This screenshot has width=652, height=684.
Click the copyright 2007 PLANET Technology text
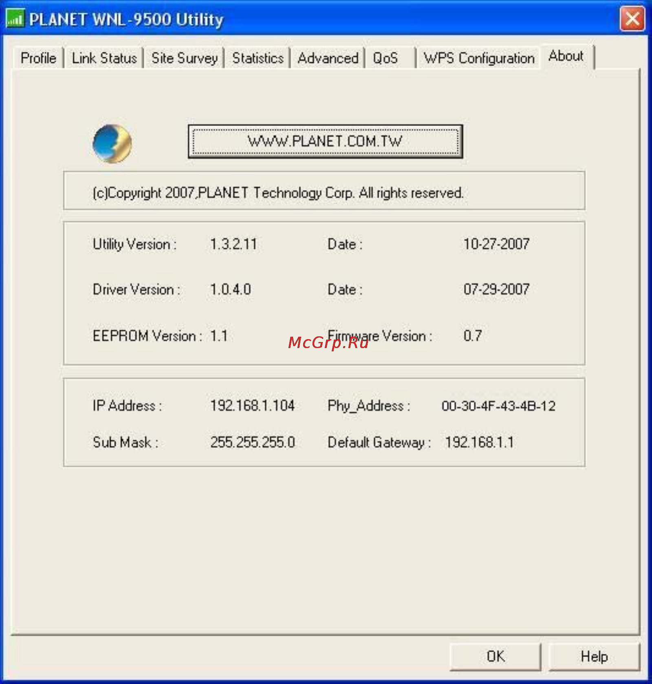click(278, 193)
